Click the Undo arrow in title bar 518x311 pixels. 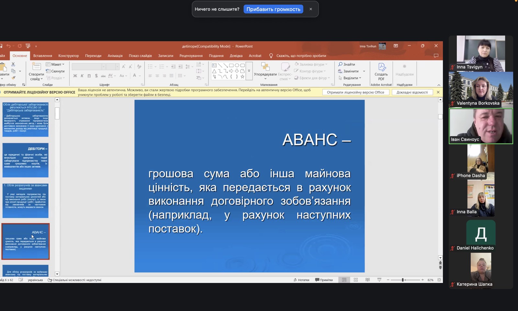point(8,46)
